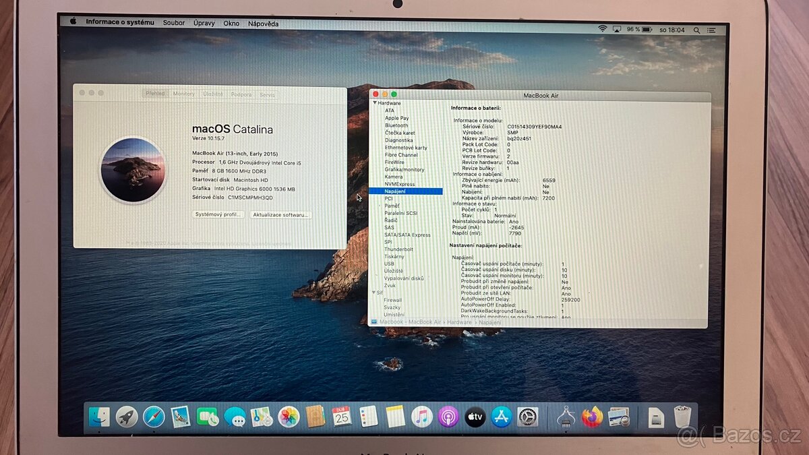Open Podcasts from the Dock

(447, 418)
